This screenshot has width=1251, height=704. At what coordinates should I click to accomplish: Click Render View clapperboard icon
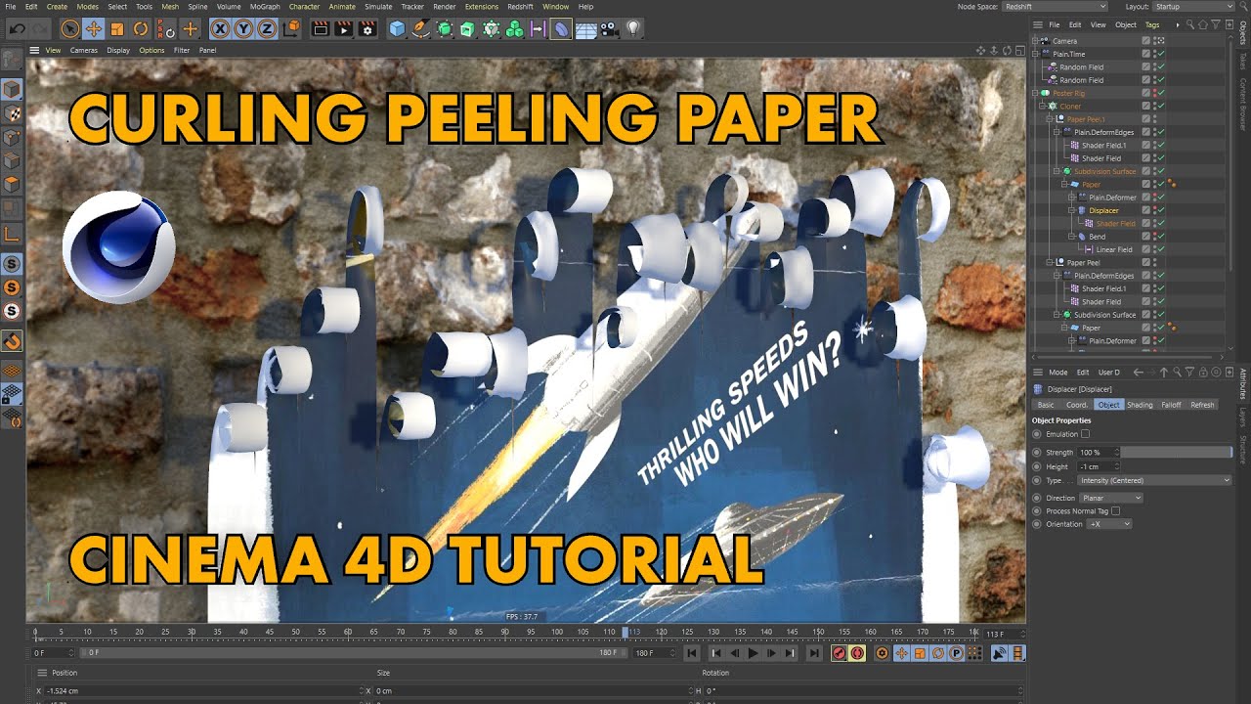point(320,29)
